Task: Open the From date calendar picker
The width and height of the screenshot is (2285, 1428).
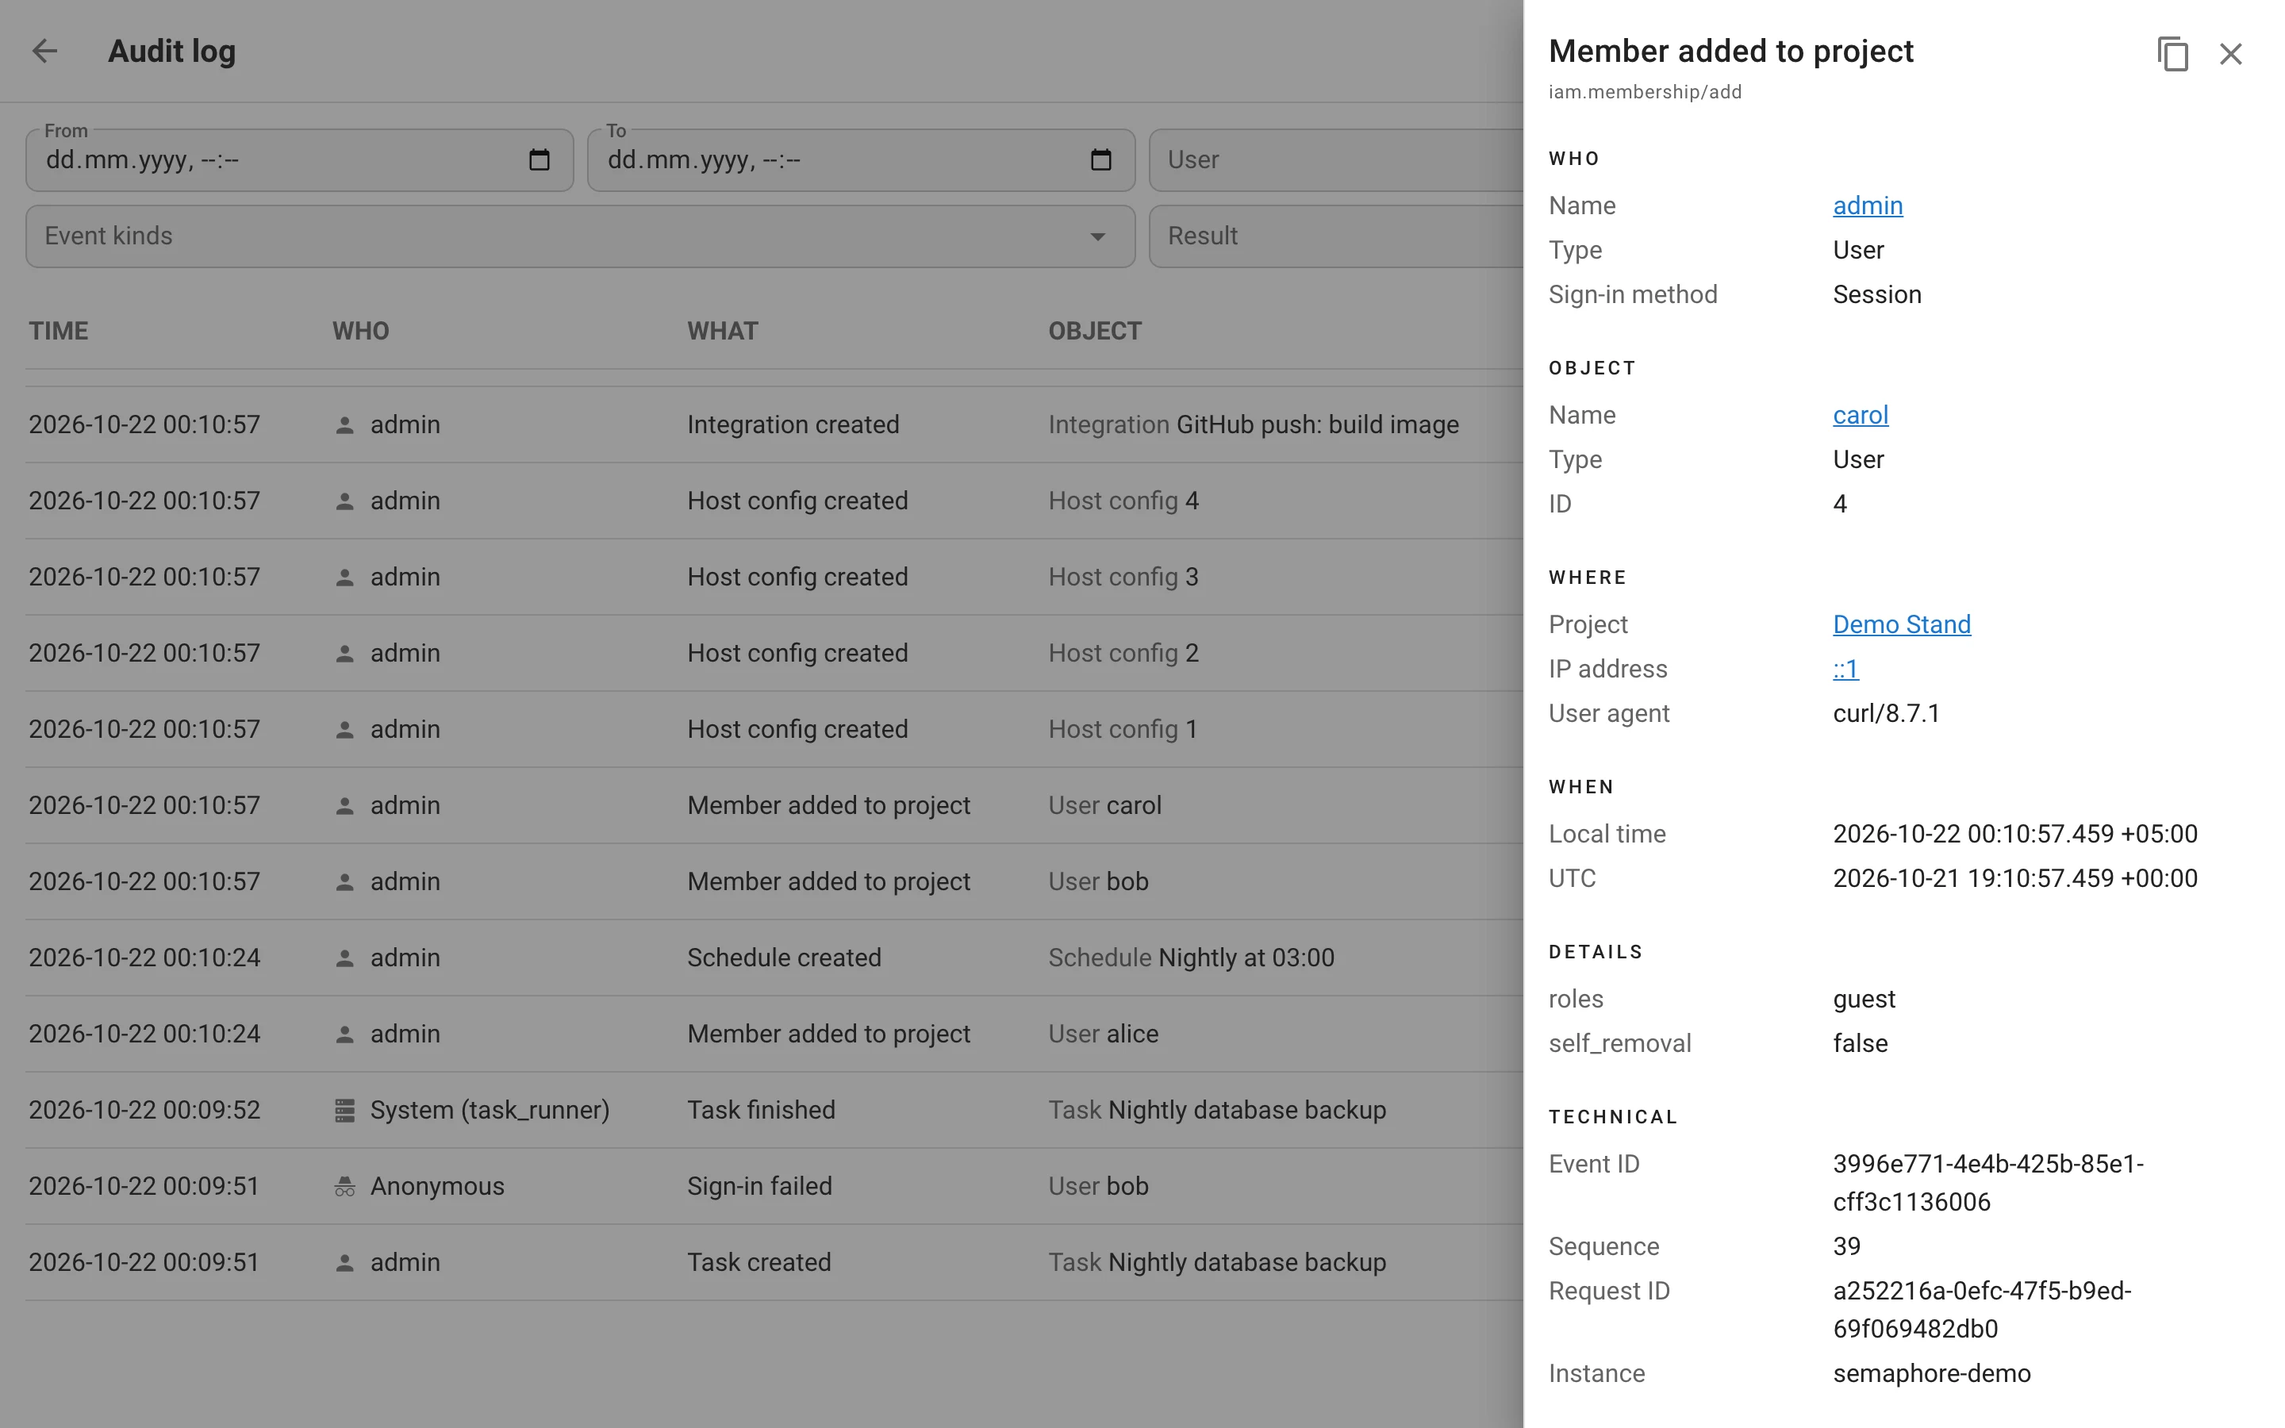Action: [x=540, y=159]
